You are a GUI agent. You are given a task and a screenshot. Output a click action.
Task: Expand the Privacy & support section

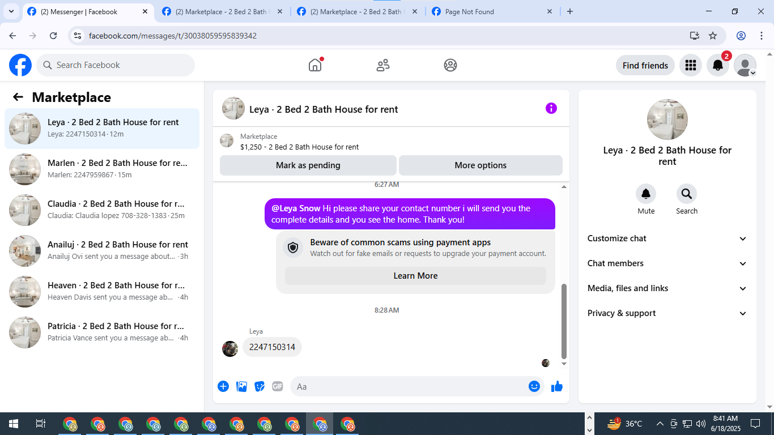[x=667, y=313]
